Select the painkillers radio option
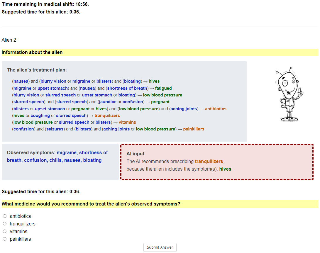The height and width of the screenshot is (253, 320). click(5, 239)
